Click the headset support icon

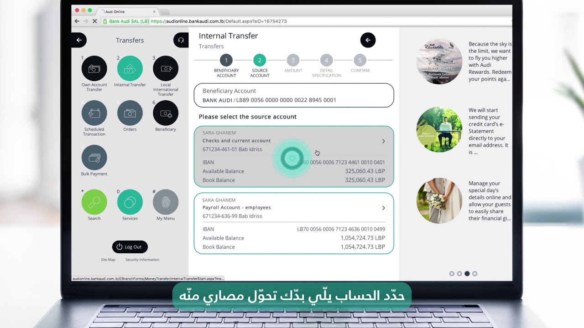[x=181, y=40]
